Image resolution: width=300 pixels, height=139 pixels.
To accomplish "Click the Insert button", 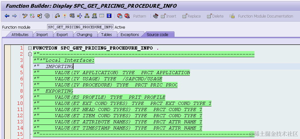I will pos(168,16).
